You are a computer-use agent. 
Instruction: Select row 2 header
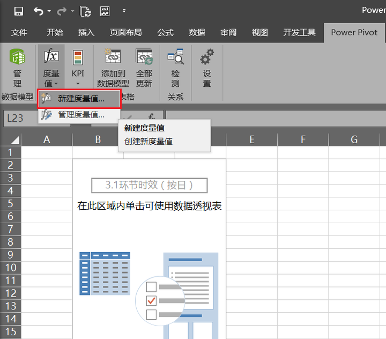(x=10, y=165)
